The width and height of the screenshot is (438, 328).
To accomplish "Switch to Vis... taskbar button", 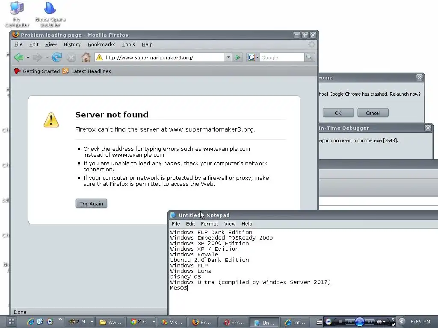I will pyautogui.click(x=172, y=322).
